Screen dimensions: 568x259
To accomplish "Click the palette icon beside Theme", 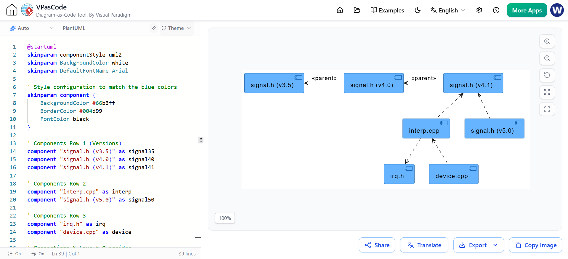I will coord(164,28).
